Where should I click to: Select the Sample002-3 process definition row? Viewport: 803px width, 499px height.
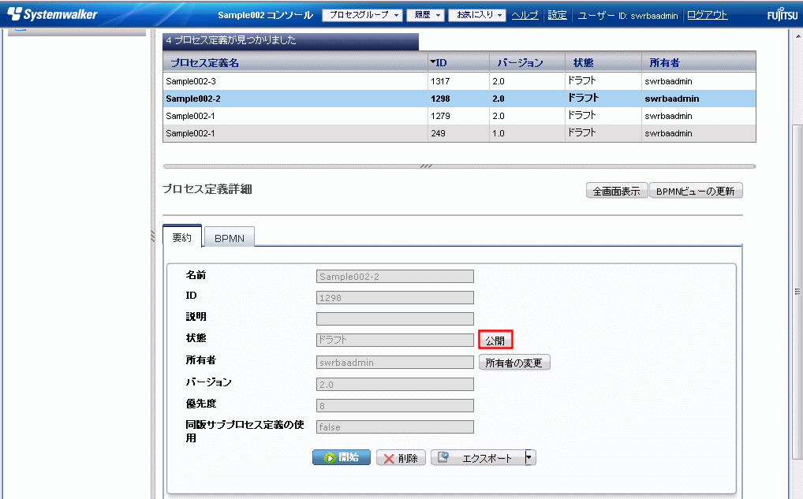pos(459,81)
